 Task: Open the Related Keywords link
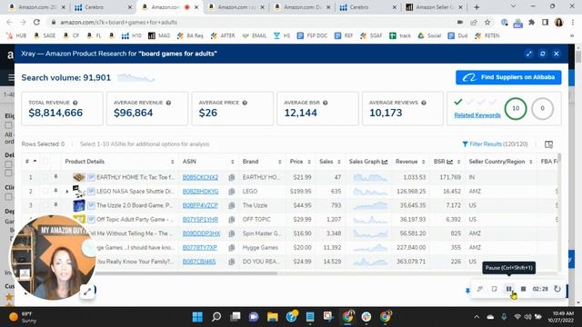tap(477, 115)
